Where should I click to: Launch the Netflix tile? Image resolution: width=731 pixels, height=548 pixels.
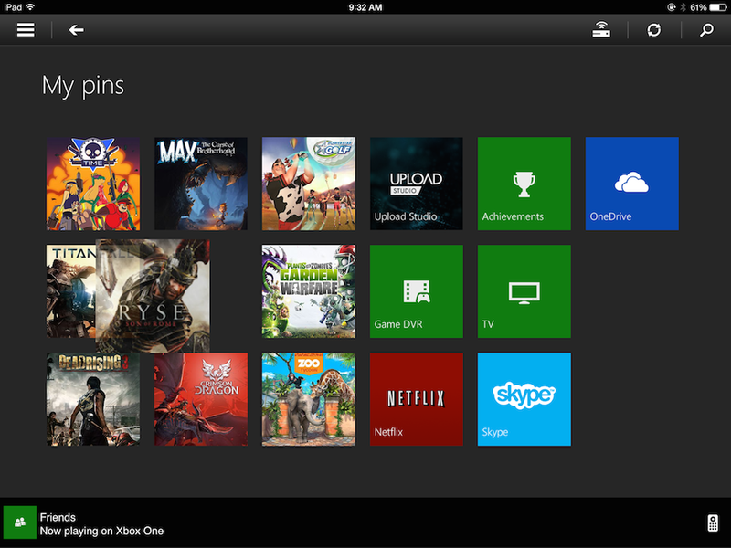pos(417,399)
